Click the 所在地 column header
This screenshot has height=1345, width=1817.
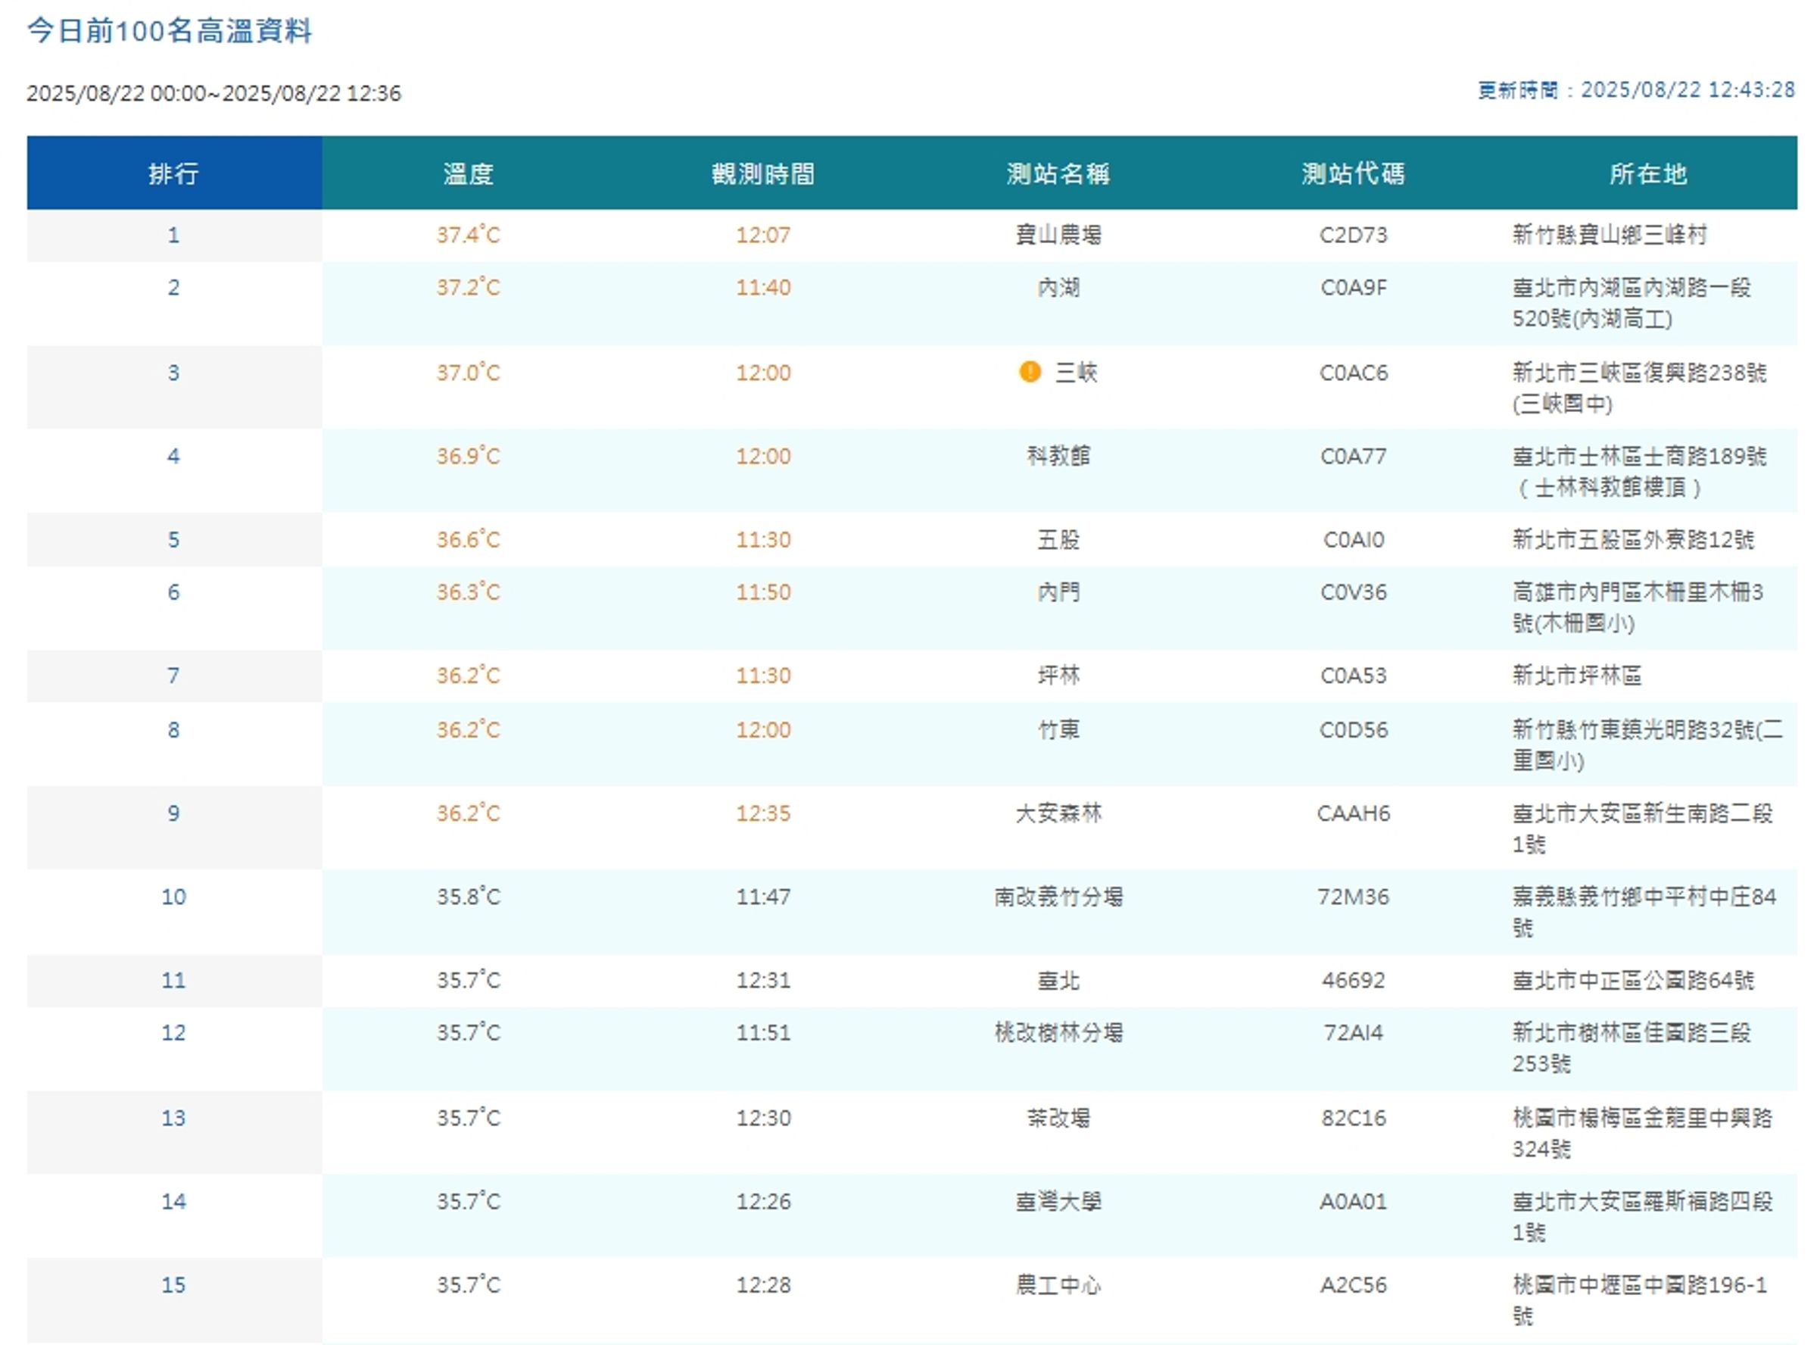click(x=1649, y=173)
